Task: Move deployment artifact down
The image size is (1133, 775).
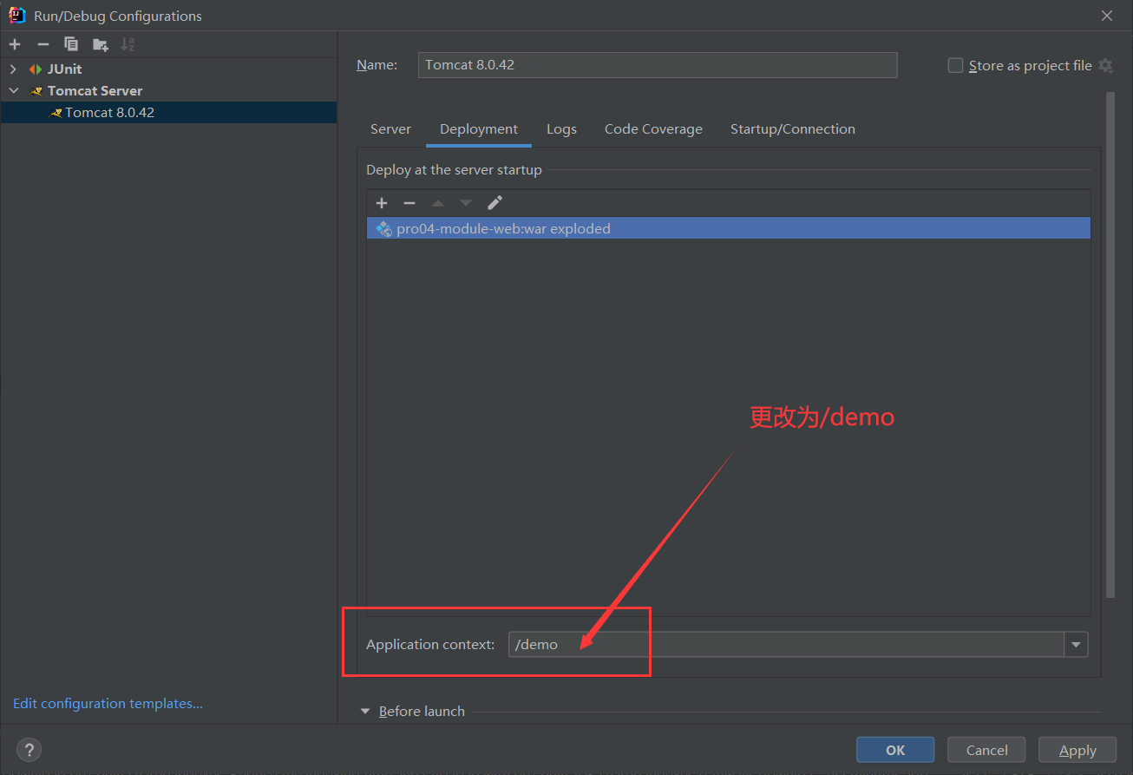Action: pos(466,203)
